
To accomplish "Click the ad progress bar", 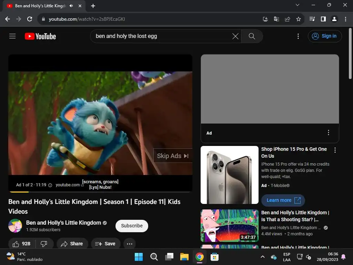I will [100, 192].
